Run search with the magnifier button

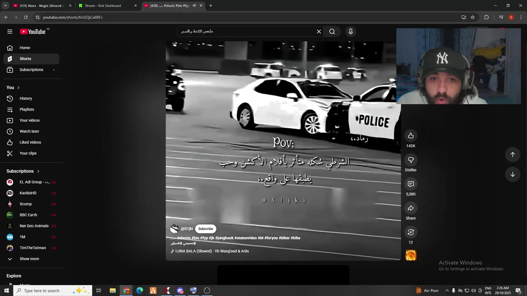point(332,32)
